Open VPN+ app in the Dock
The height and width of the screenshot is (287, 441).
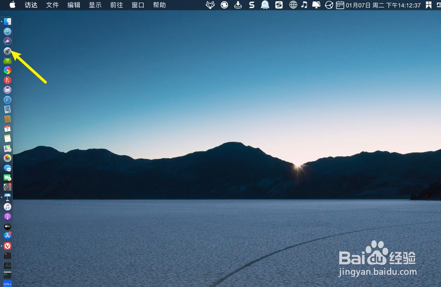point(7,283)
